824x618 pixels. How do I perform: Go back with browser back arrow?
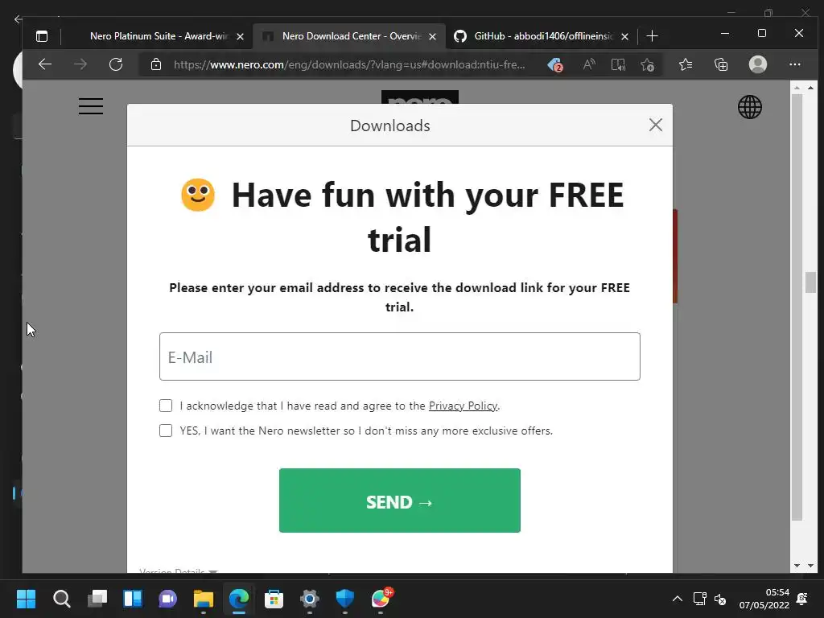click(x=45, y=64)
